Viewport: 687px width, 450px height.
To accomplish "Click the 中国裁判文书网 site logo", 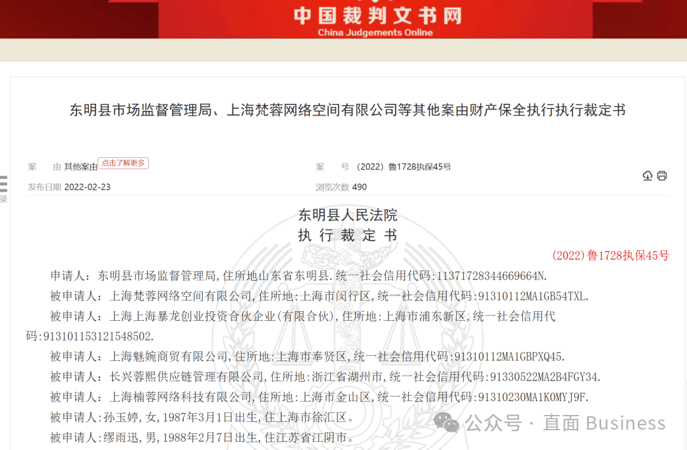I will point(377,15).
